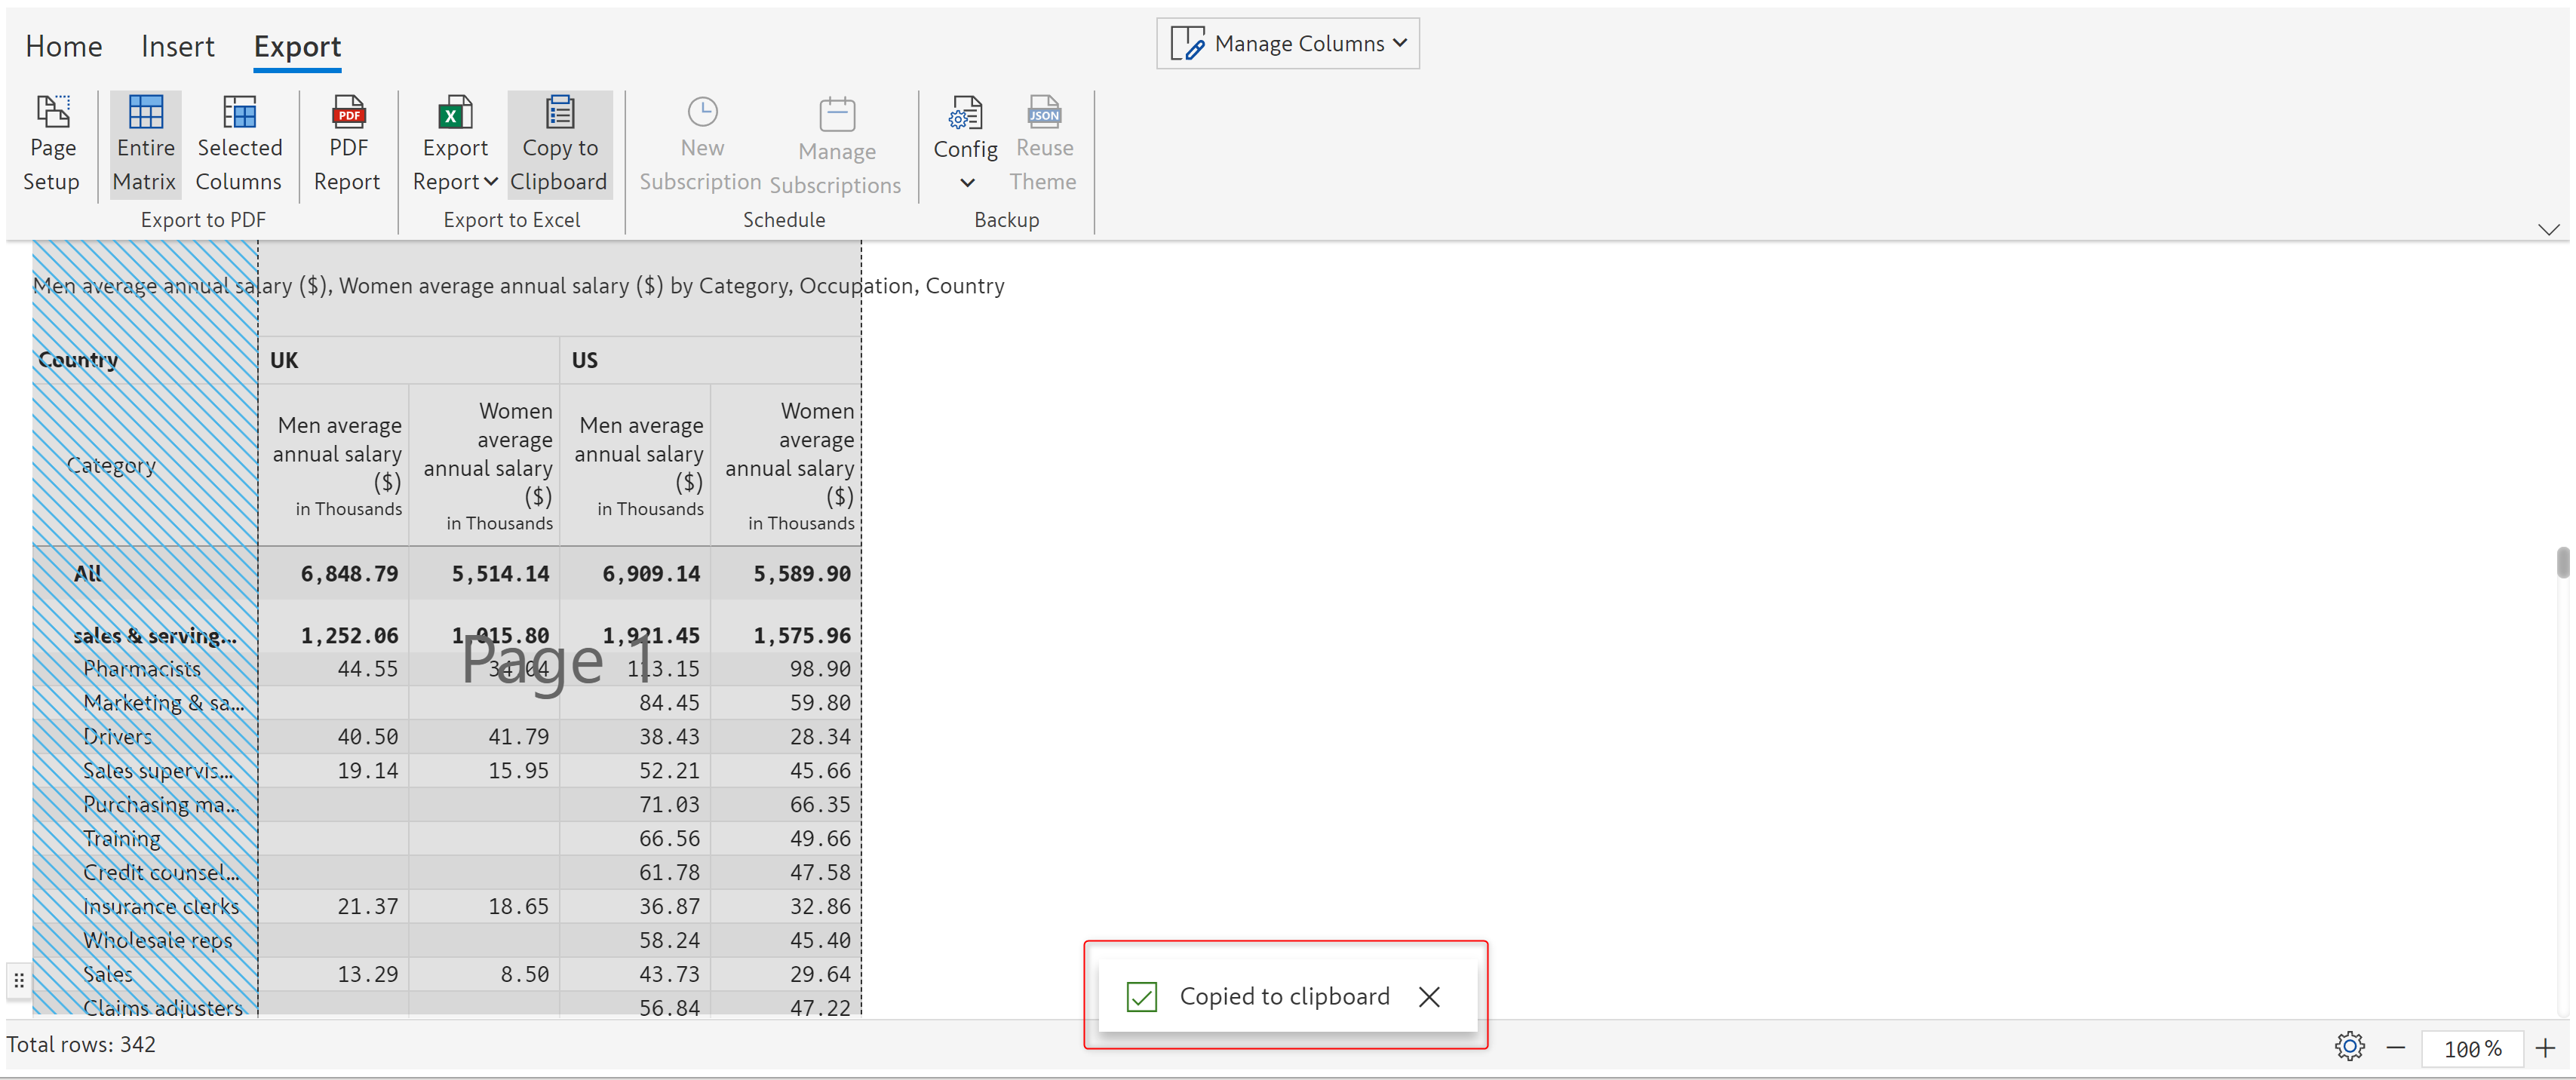The width and height of the screenshot is (2576, 1080).
Task: Switch to the Insert tab
Action: click(177, 46)
